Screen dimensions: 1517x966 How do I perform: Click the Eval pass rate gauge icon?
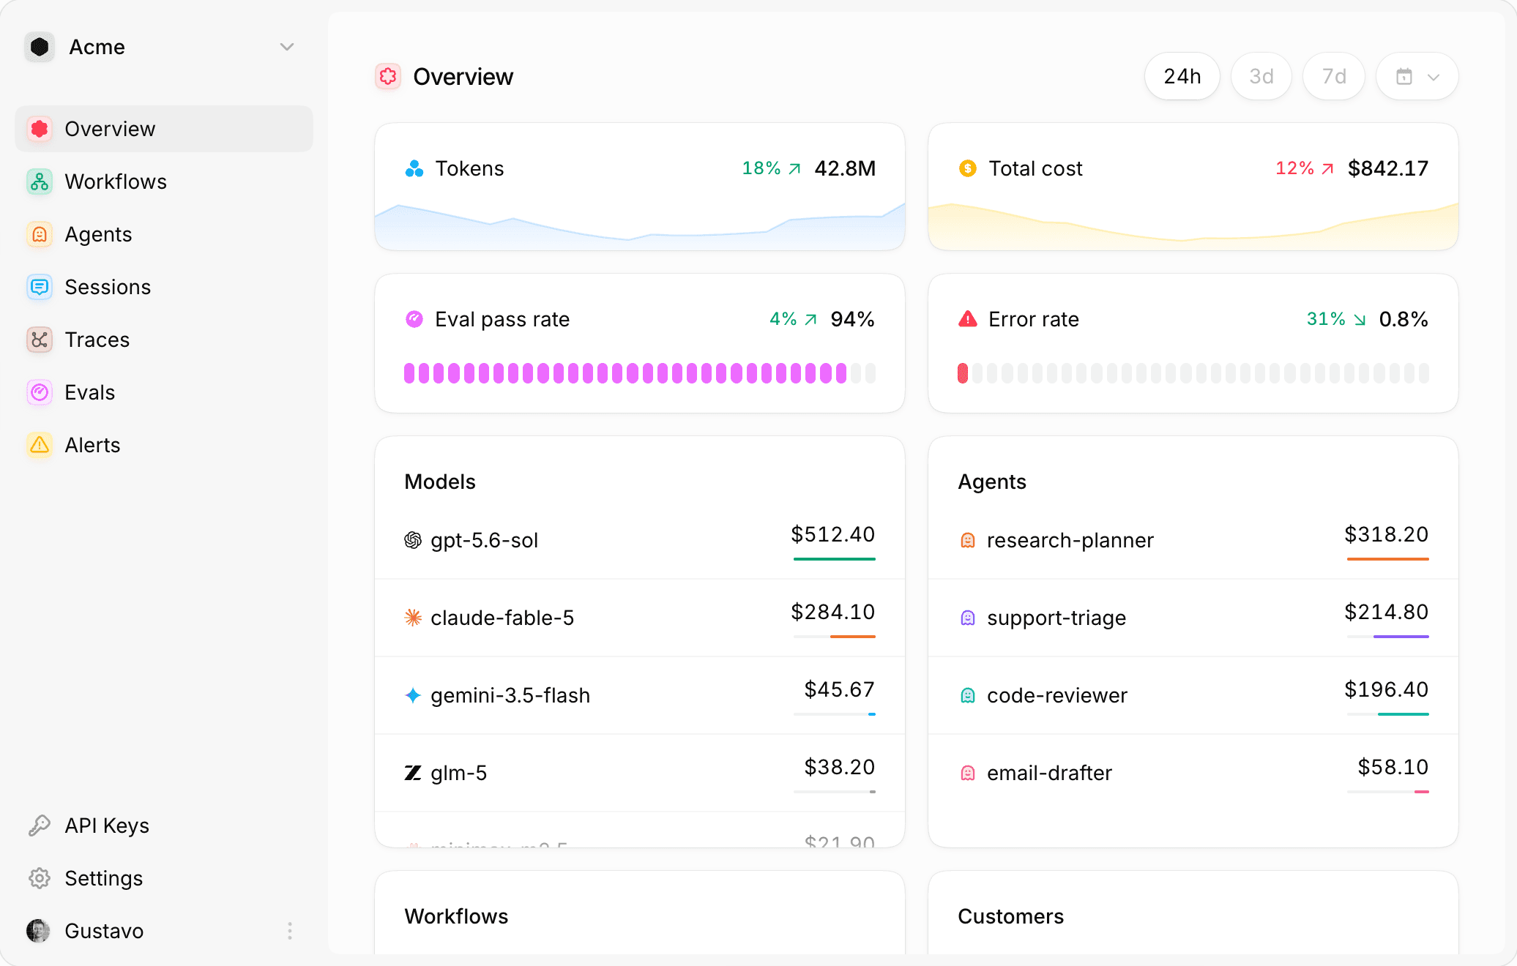pyautogui.click(x=414, y=319)
